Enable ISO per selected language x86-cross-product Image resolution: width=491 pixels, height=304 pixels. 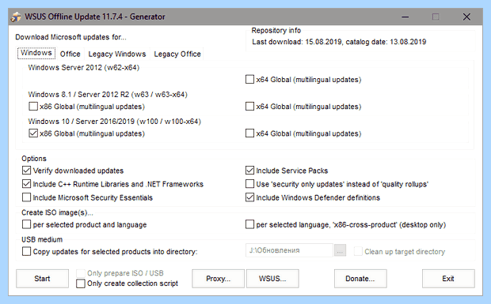pyautogui.click(x=249, y=224)
